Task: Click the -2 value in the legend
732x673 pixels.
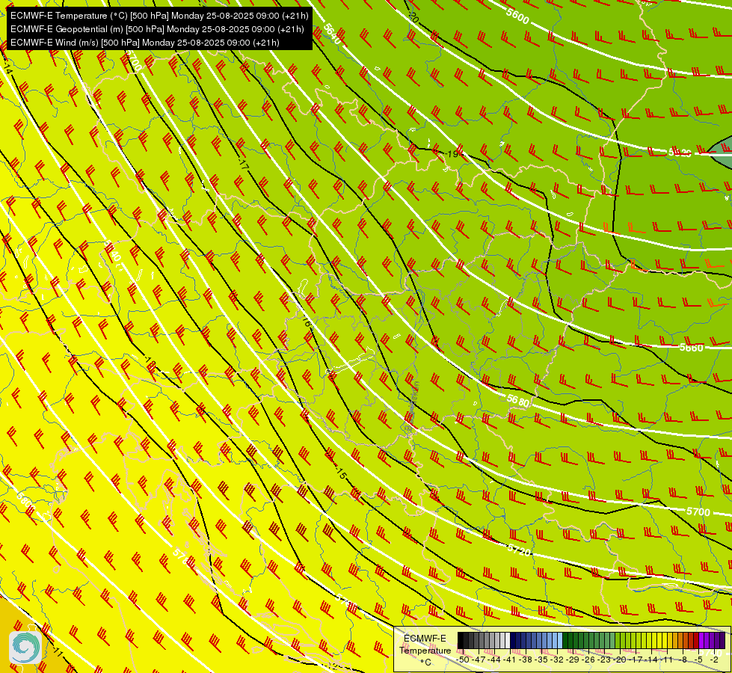Action: 716,660
